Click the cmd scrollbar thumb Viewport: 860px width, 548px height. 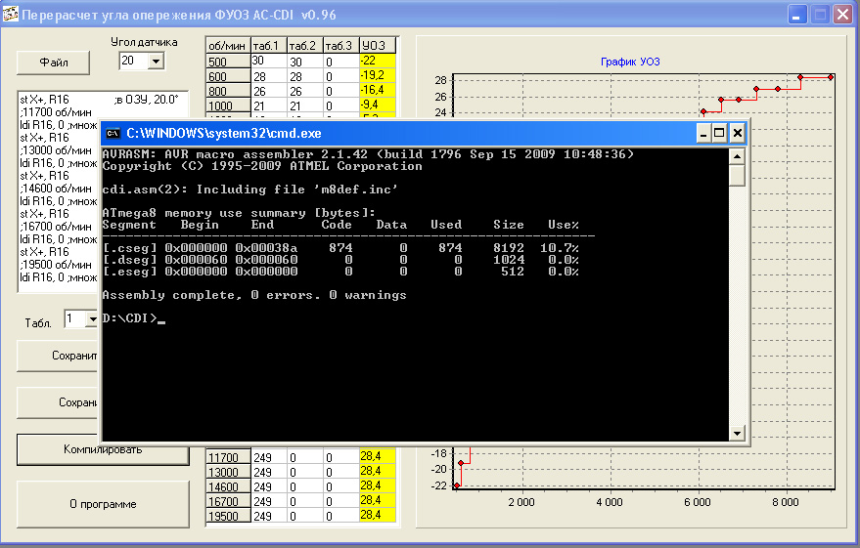tap(737, 176)
